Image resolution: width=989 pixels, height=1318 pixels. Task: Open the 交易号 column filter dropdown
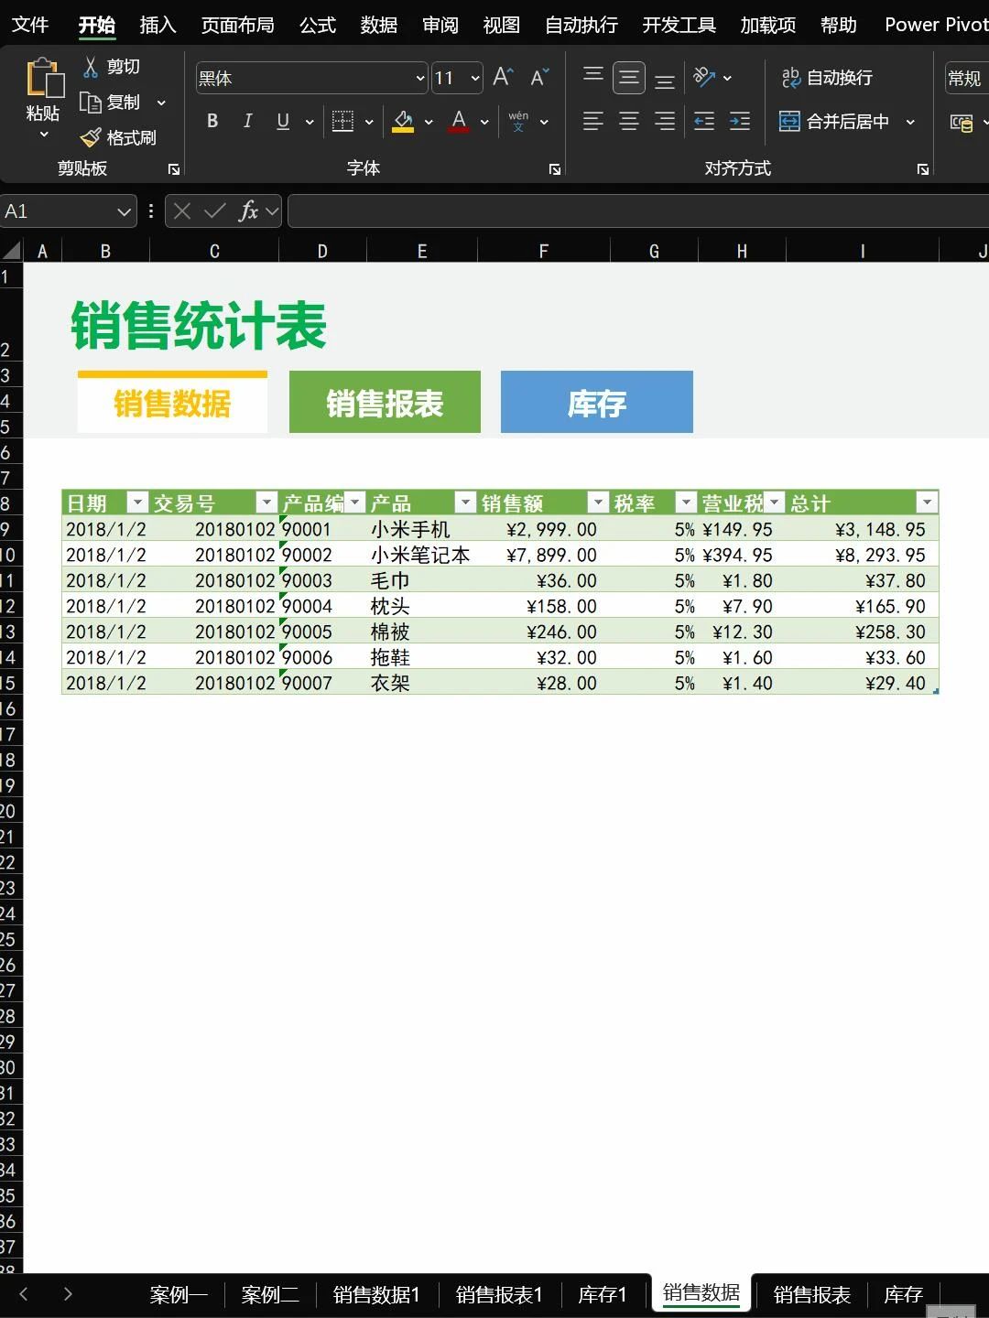[x=266, y=502]
